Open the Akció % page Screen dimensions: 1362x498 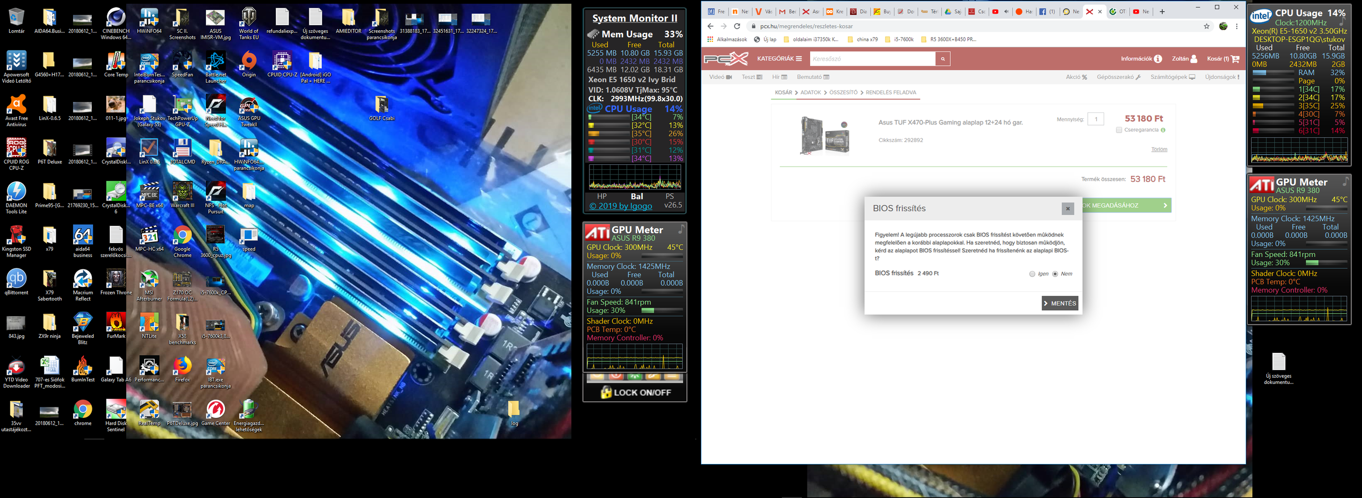pyautogui.click(x=1076, y=77)
